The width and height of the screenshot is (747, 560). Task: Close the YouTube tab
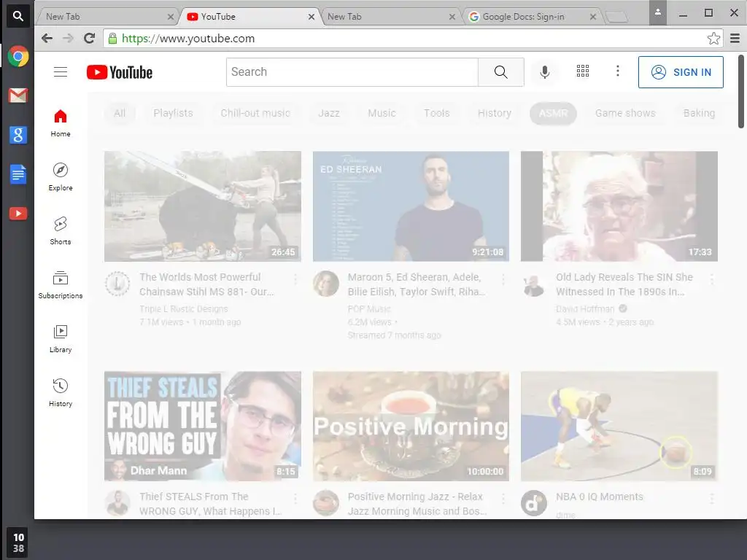click(x=311, y=17)
